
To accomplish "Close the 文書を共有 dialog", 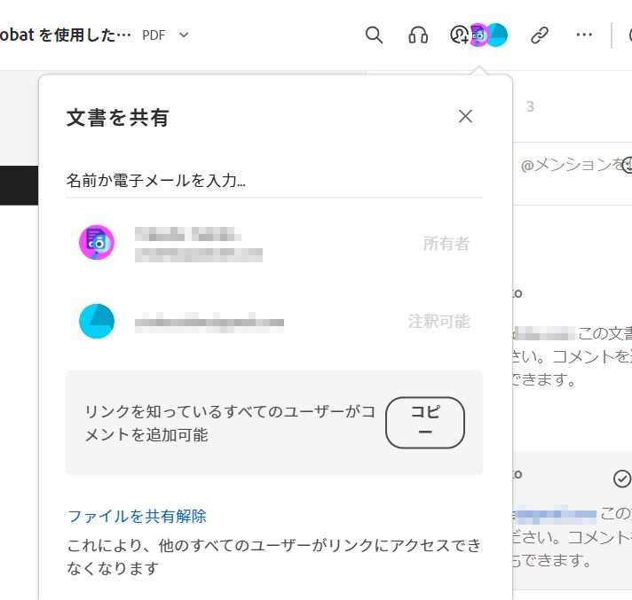I will click(x=465, y=116).
